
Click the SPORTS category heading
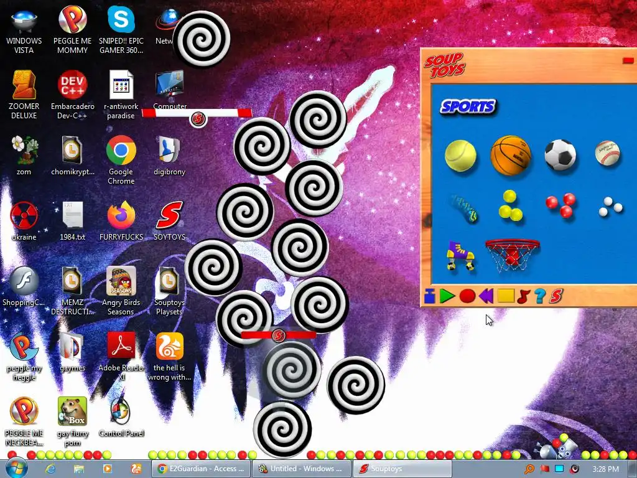click(468, 107)
